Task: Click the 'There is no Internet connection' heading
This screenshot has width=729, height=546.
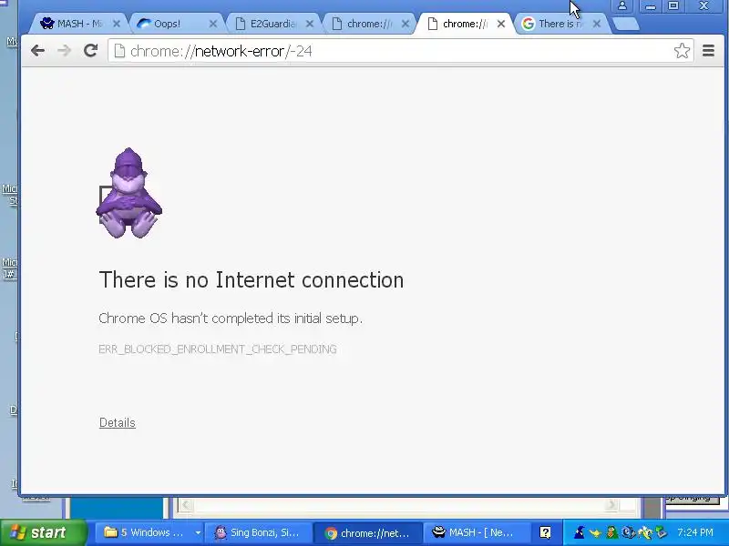Action: tap(252, 280)
